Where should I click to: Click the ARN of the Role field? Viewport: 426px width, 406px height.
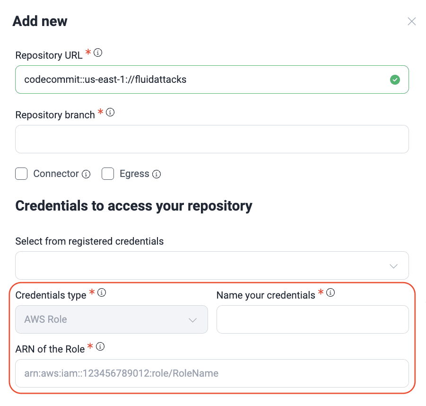point(212,373)
